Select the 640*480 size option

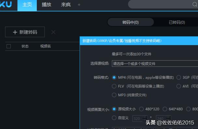(165, 109)
